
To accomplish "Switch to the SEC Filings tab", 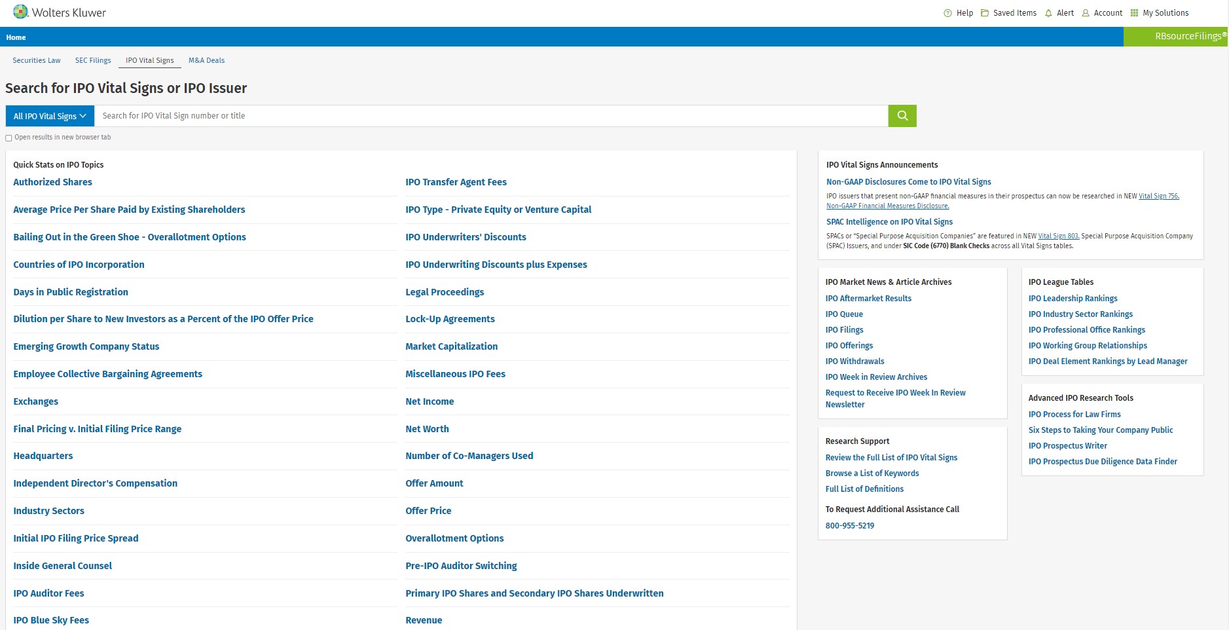I will click(93, 60).
